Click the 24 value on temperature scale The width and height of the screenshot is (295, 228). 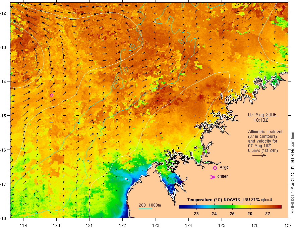click(214, 214)
